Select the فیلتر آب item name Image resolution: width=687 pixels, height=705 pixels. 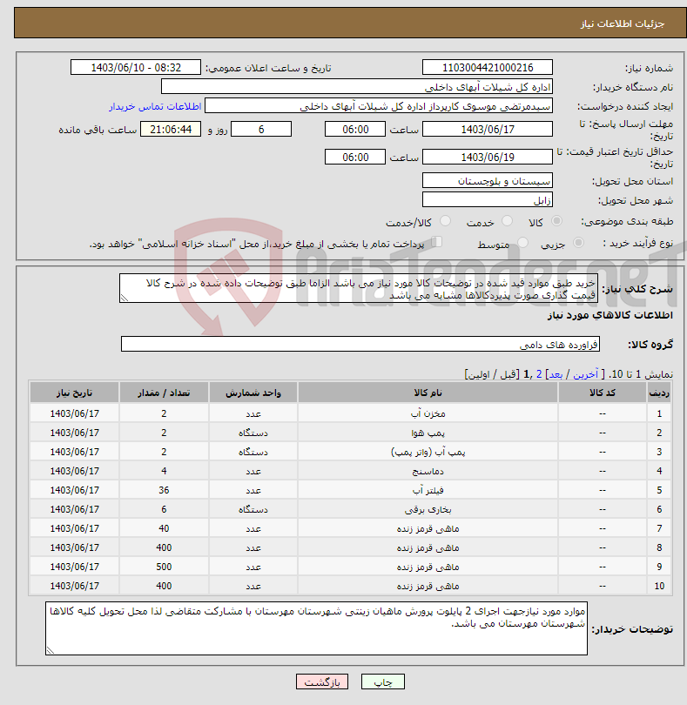(428, 490)
